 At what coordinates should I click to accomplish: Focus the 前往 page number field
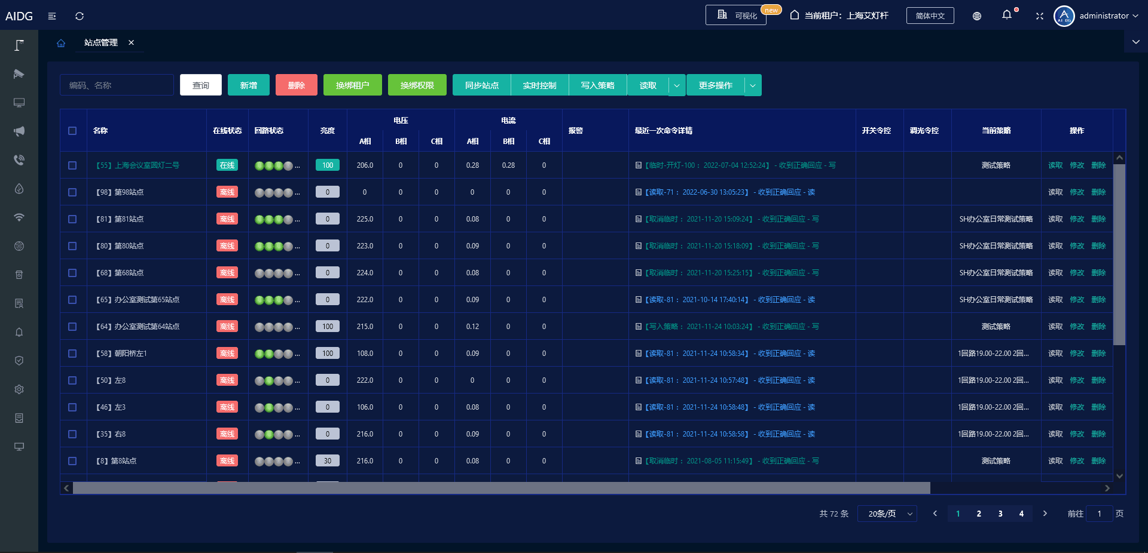(1099, 514)
